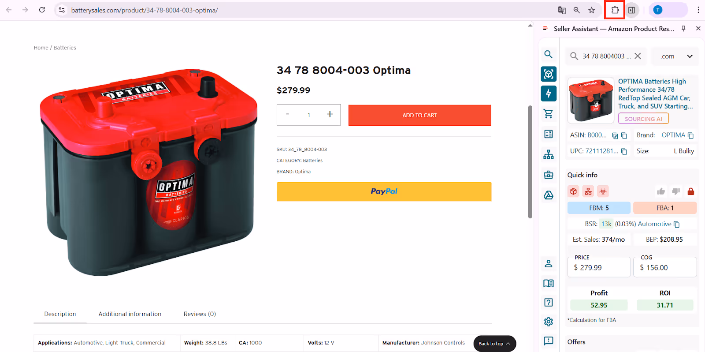This screenshot has width=705, height=352.
Task: Go back to the previous page
Action: [x=9, y=10]
